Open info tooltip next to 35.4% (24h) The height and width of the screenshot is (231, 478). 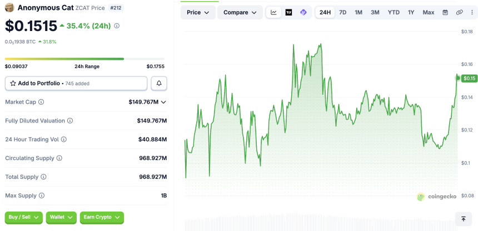pyautogui.click(x=117, y=26)
